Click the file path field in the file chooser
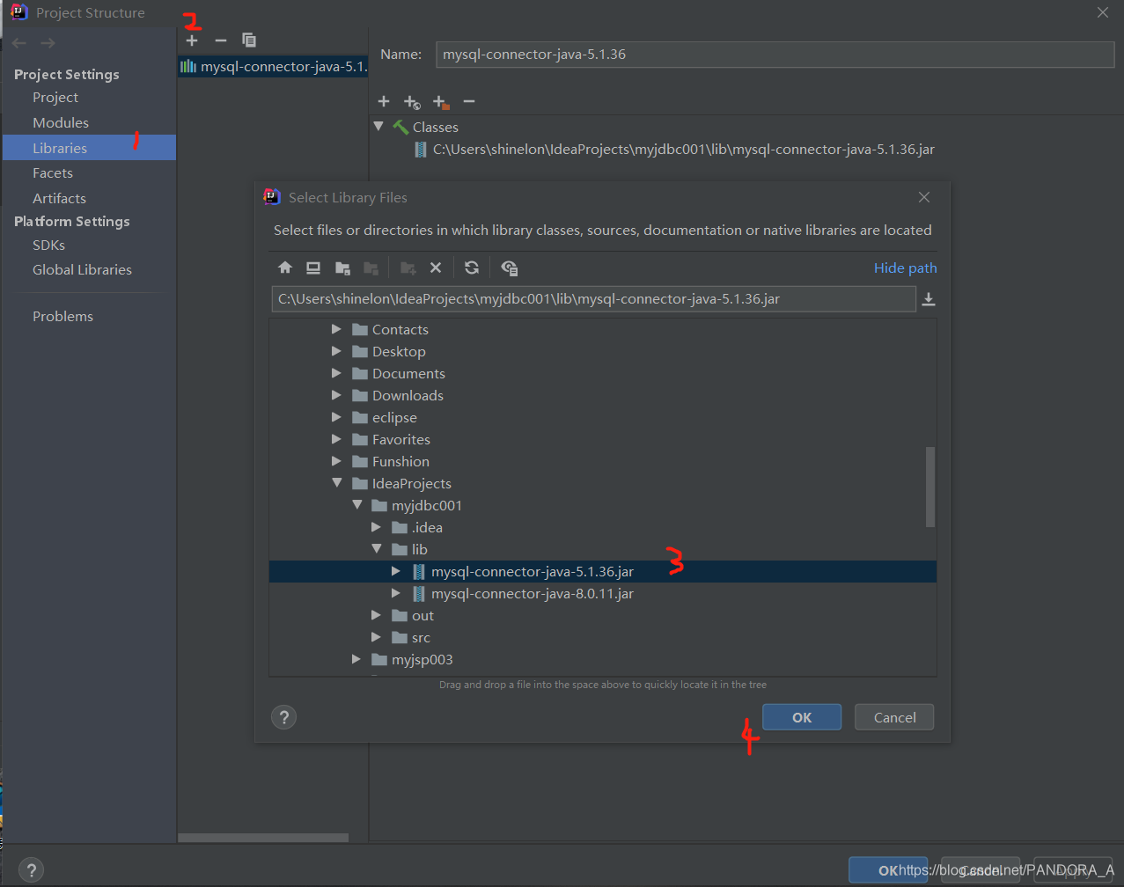This screenshot has height=887, width=1124. (x=593, y=299)
